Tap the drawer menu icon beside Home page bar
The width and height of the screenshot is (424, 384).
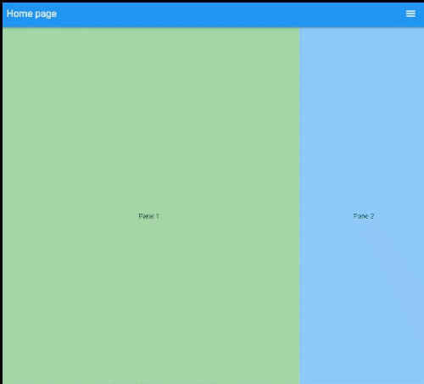[x=410, y=14]
